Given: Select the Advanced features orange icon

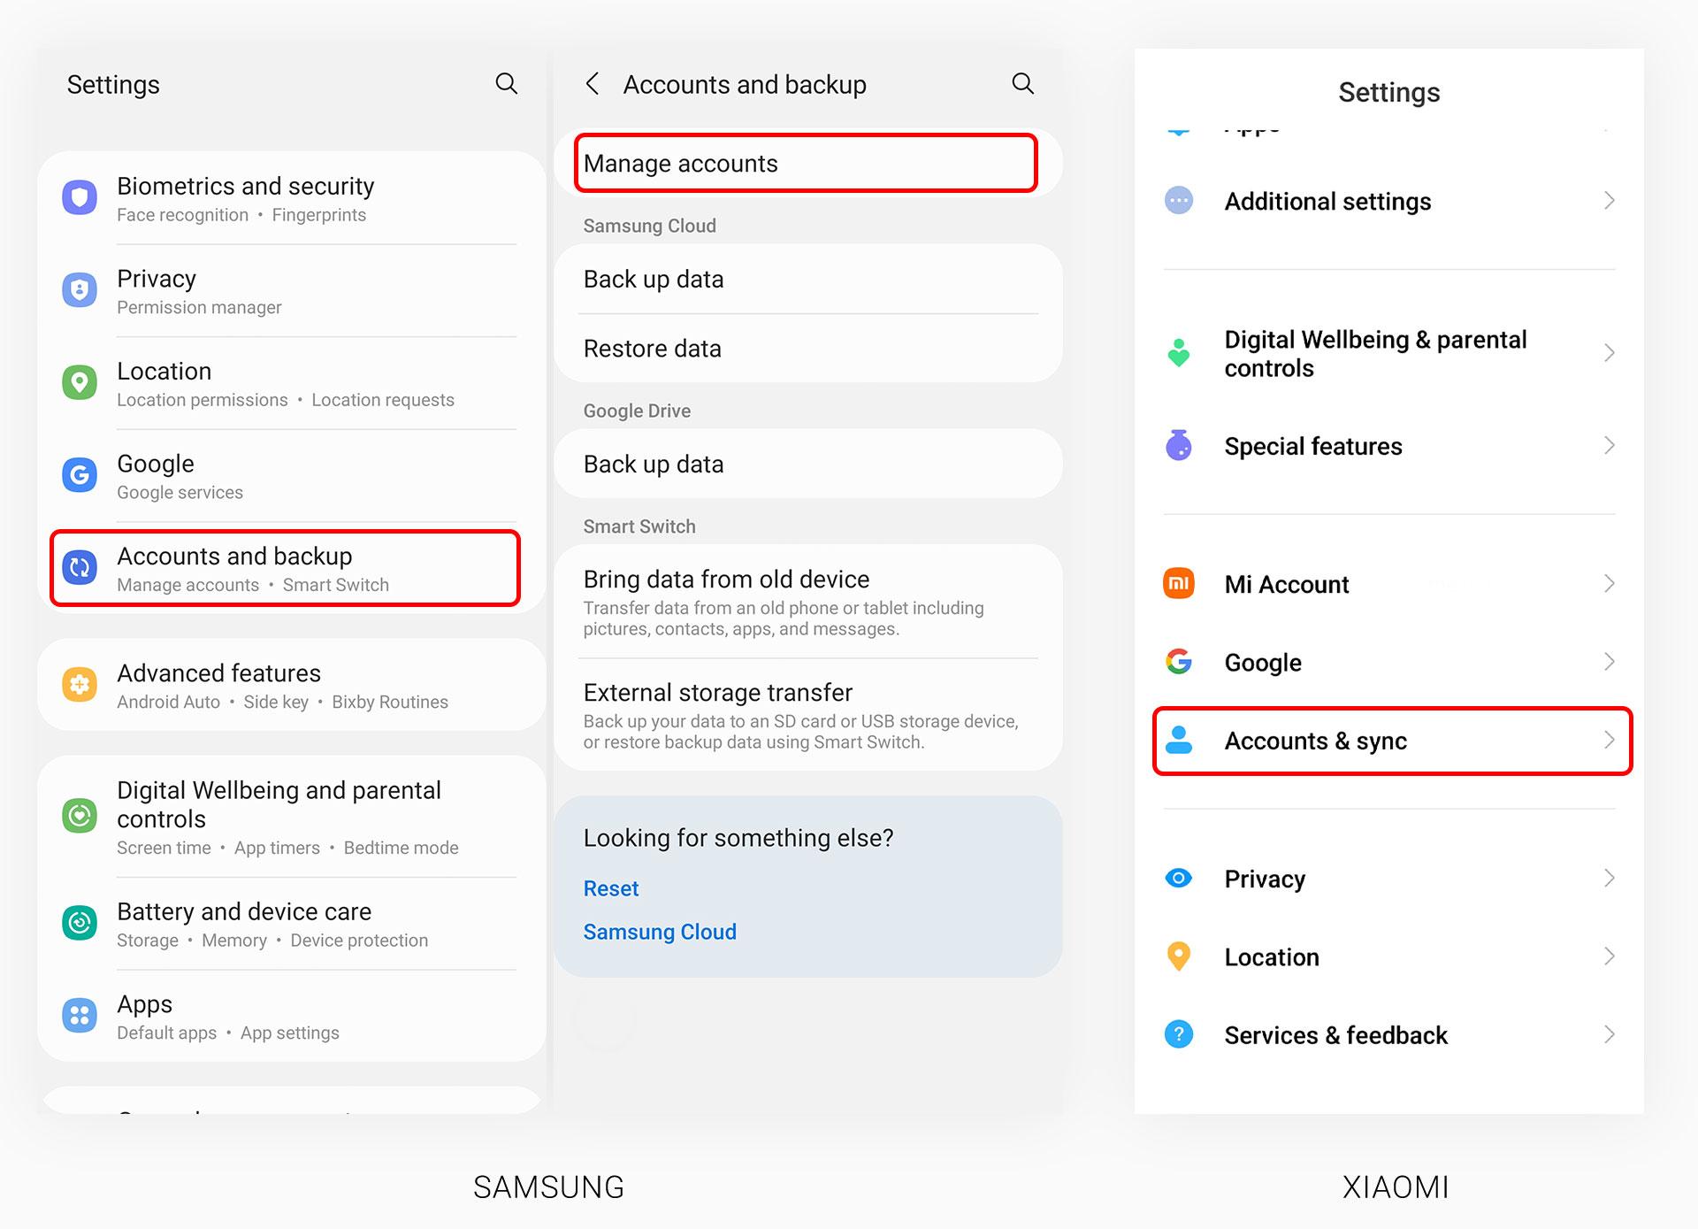Looking at the screenshot, I should [80, 685].
